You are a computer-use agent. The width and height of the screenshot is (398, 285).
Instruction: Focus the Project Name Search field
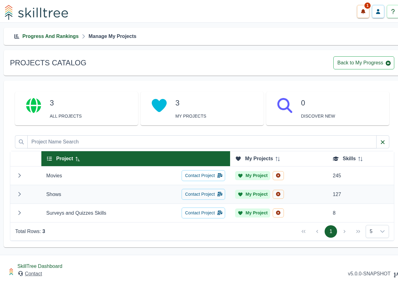(202, 142)
